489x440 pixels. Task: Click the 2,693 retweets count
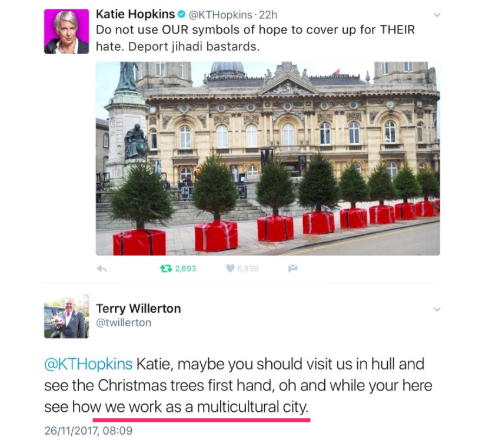coord(185,269)
